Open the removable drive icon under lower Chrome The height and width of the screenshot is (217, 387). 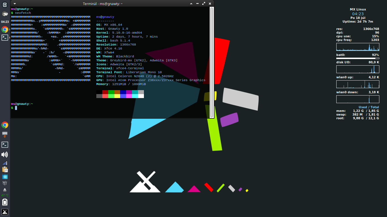pos(5,134)
